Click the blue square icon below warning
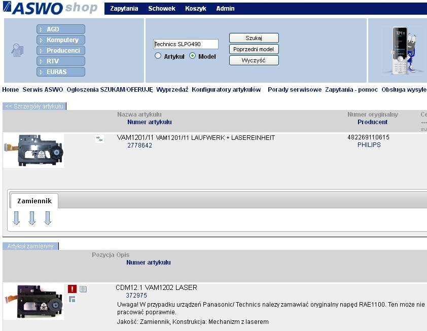Image resolution: width=427 pixels, height=331 pixels. (x=72, y=299)
